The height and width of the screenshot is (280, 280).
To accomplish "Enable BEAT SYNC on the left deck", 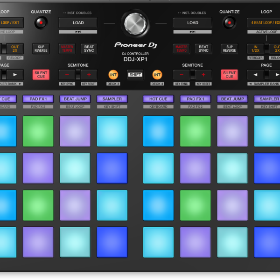I will (89, 49).
